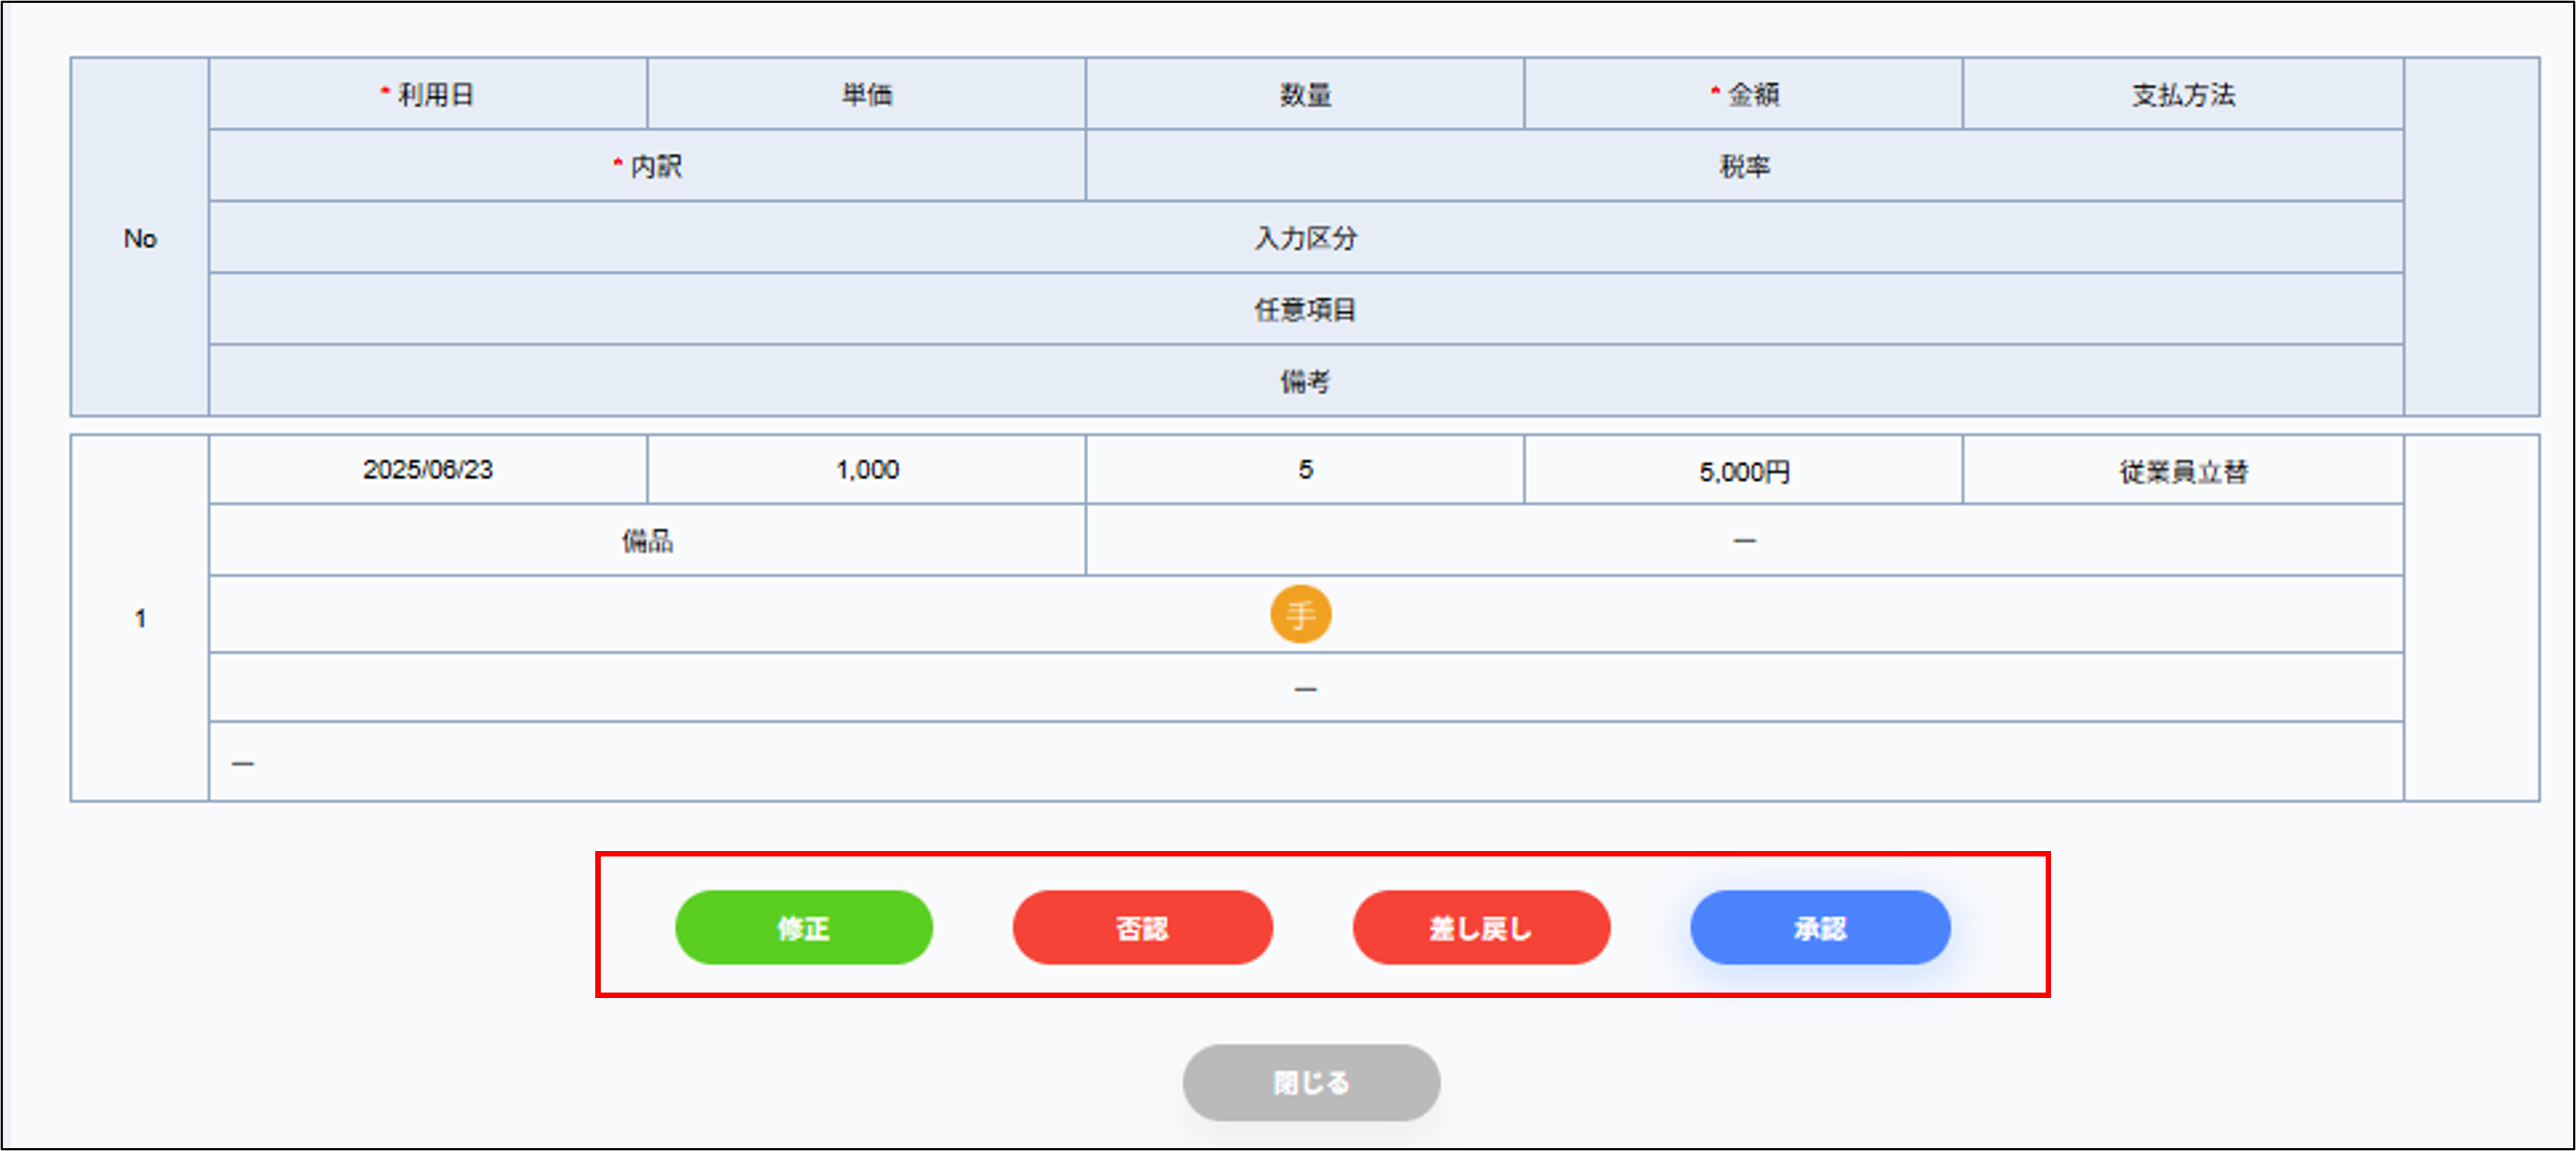2576x1151 pixels.
Task: Click the orange 手 input-type icon
Action: 1300,614
